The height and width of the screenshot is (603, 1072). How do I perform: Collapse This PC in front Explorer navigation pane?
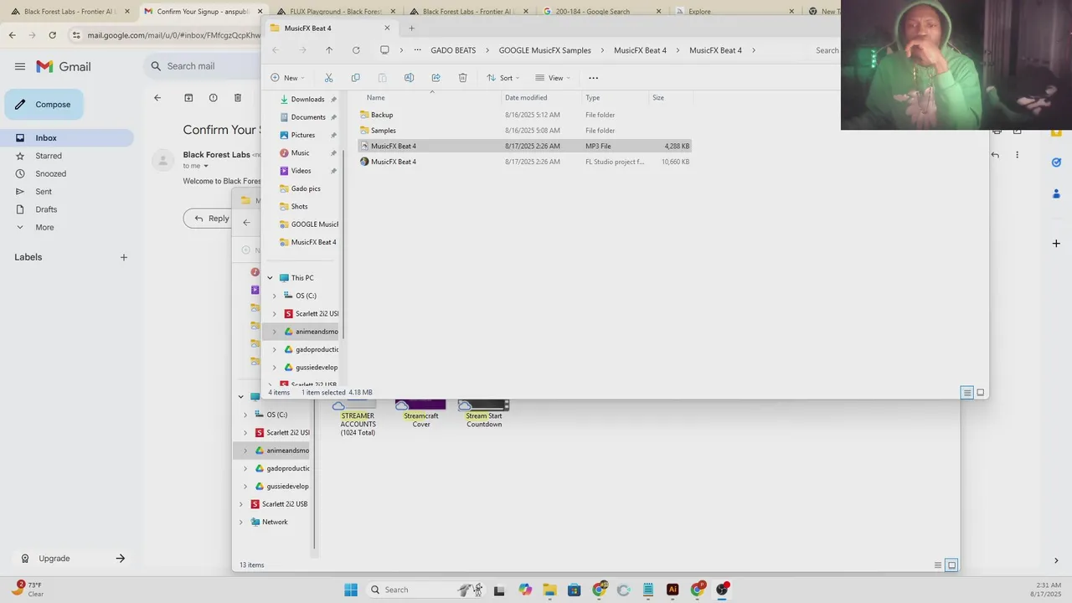point(270,278)
